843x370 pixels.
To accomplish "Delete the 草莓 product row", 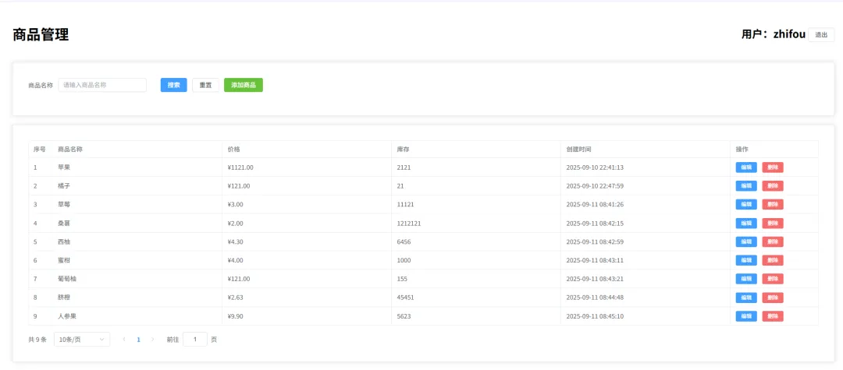I will (x=772, y=204).
